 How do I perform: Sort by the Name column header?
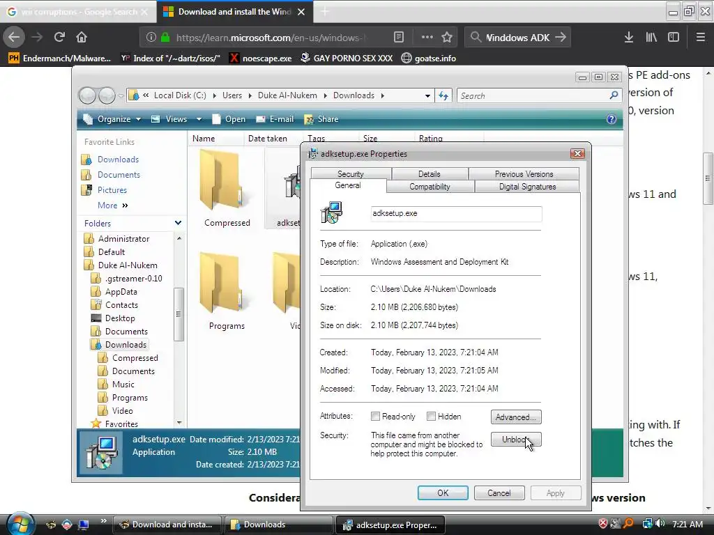(215, 139)
